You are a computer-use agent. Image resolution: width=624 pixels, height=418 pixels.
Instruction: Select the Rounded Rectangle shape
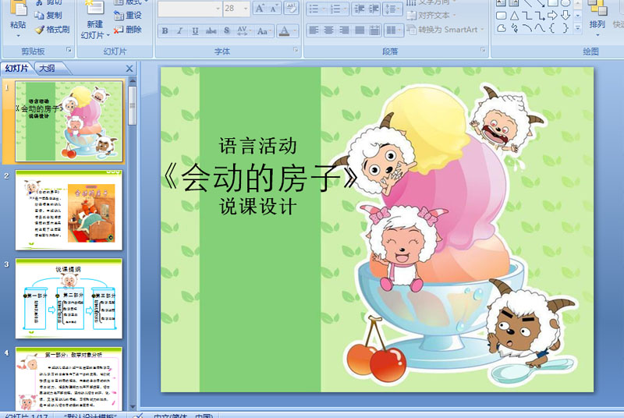pos(502,16)
